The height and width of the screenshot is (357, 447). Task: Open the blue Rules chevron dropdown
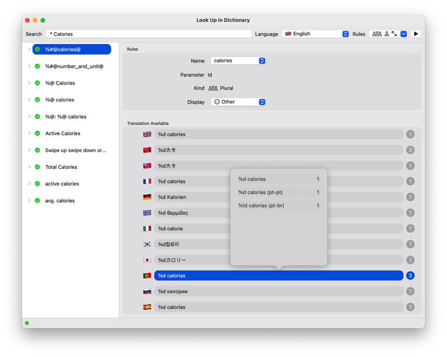403,34
